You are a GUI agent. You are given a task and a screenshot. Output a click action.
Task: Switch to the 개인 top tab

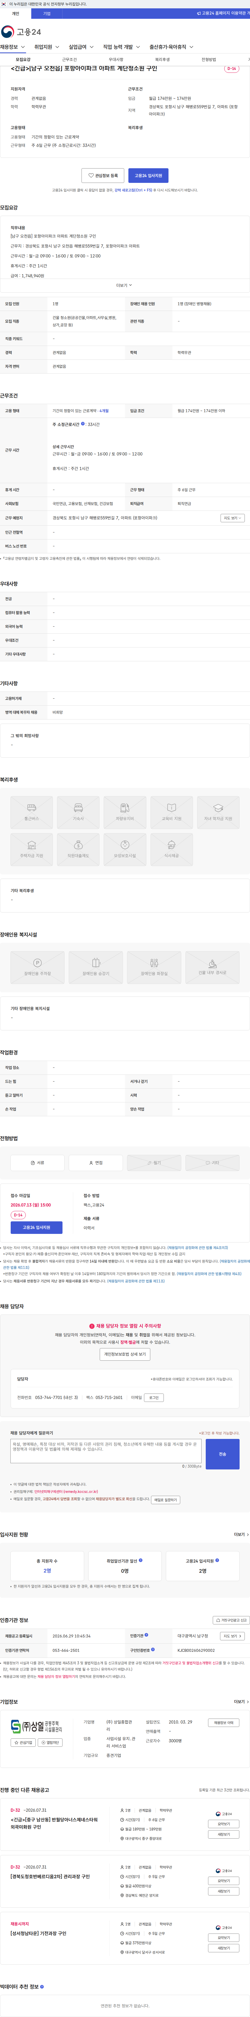click(16, 13)
